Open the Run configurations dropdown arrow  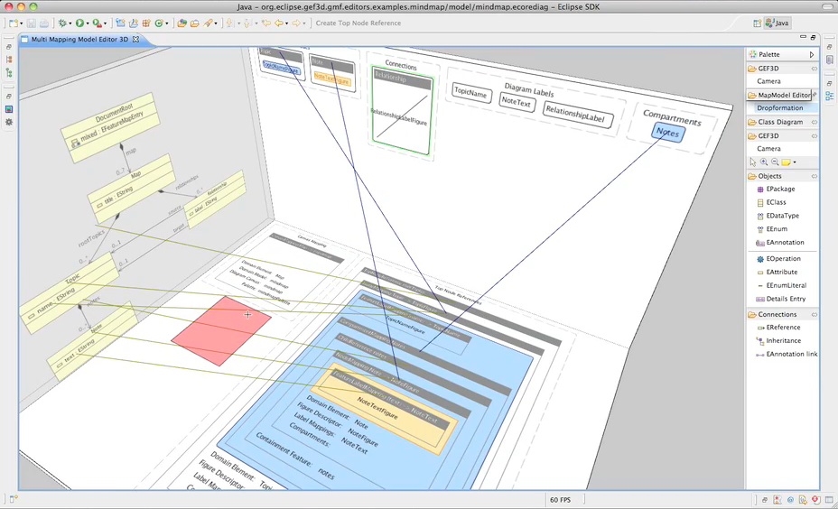[x=87, y=23]
